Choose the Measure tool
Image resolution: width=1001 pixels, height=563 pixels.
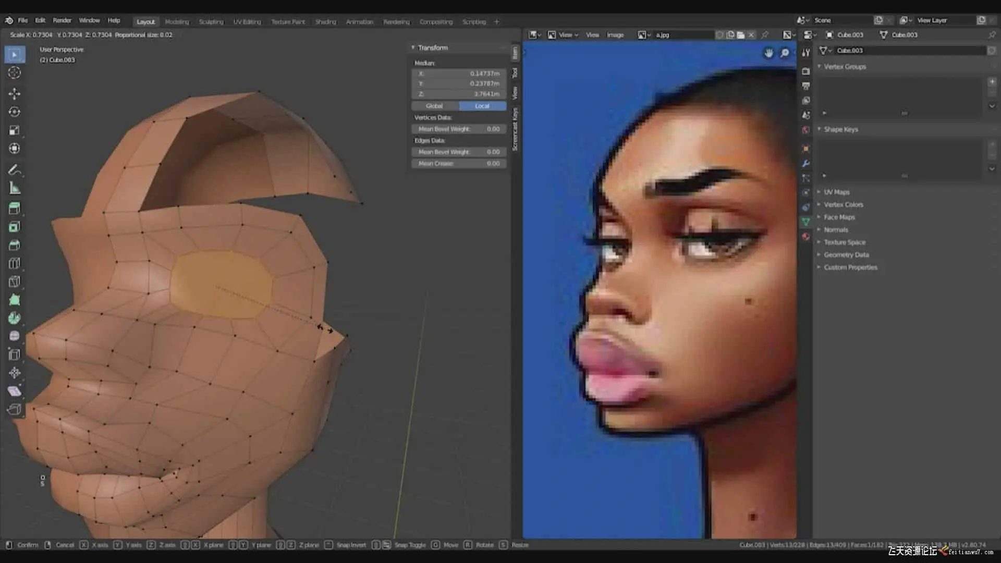(15, 188)
